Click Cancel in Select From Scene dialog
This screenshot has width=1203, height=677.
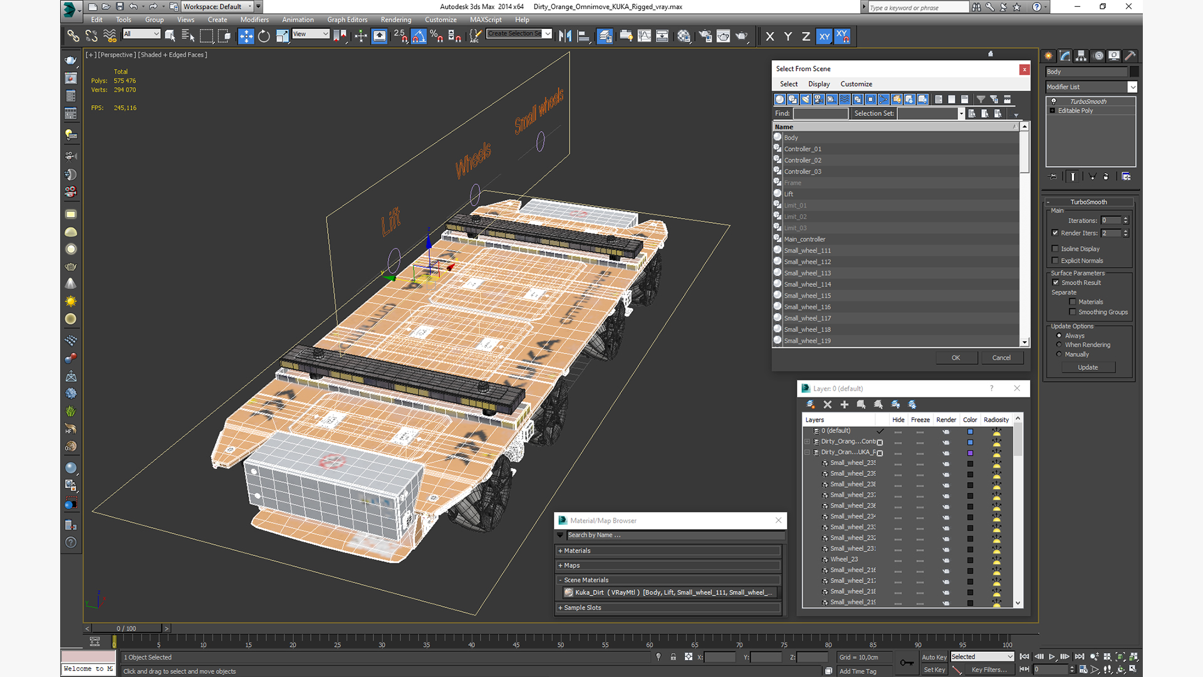click(x=1001, y=358)
